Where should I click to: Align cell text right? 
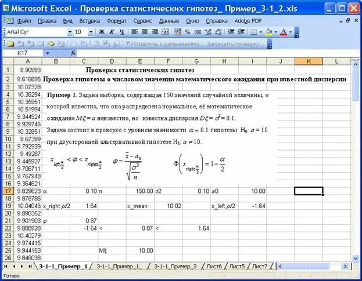tap(155, 32)
